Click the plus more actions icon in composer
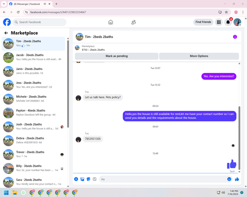This screenshot has width=247, height=197. 76,179
